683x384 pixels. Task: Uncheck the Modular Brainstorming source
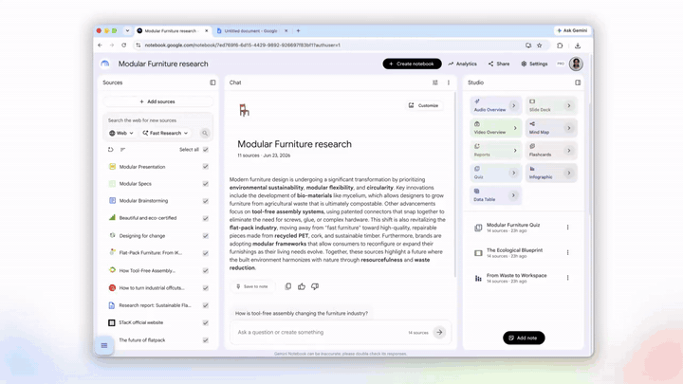[206, 201]
